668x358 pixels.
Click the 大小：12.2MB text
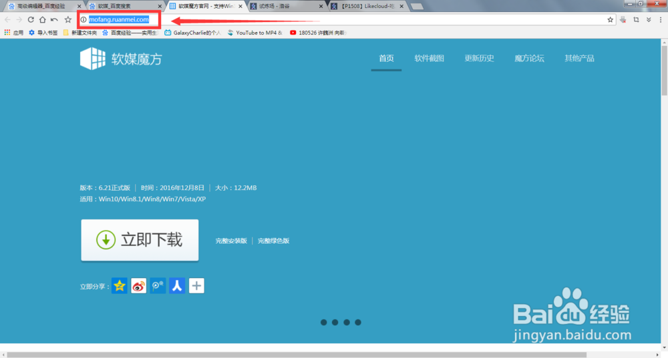click(236, 187)
